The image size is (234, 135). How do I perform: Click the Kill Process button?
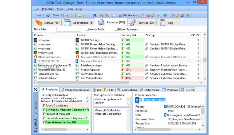point(128,15)
